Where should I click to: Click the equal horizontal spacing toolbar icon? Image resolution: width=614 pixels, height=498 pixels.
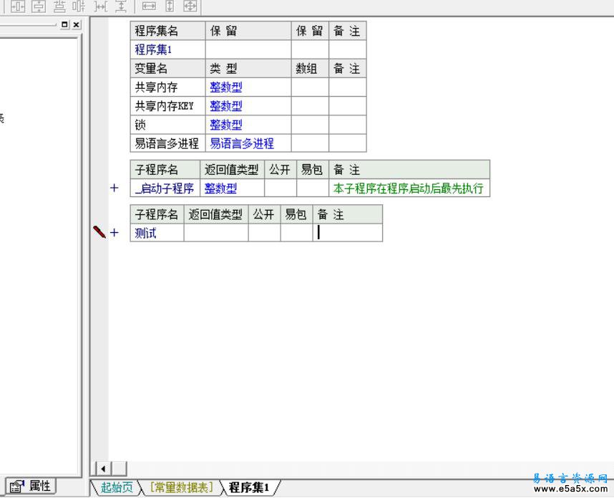[101, 6]
